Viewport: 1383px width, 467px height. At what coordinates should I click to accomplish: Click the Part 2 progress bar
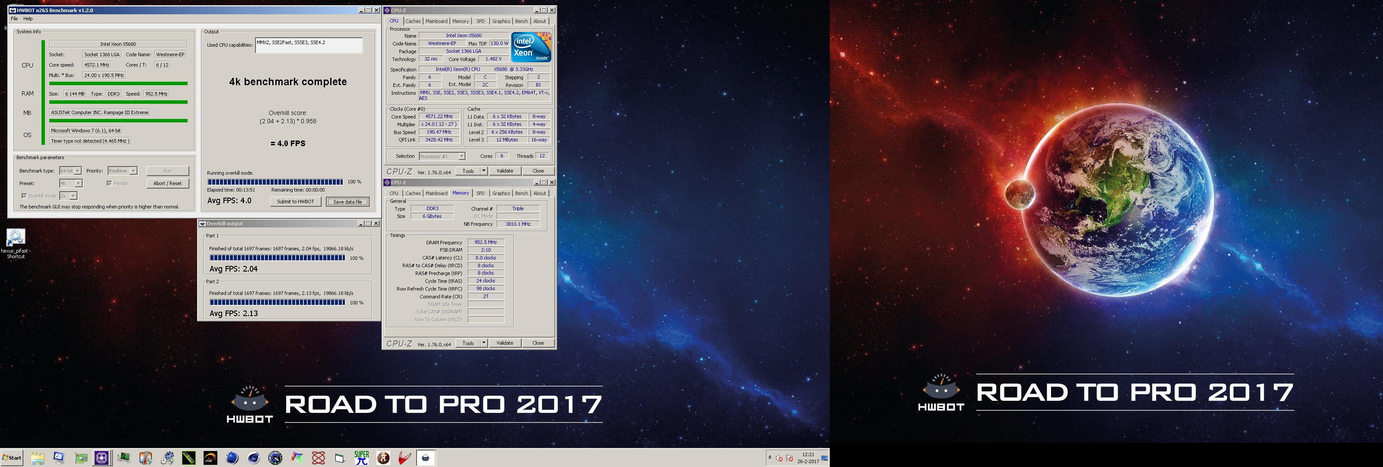[x=277, y=303]
